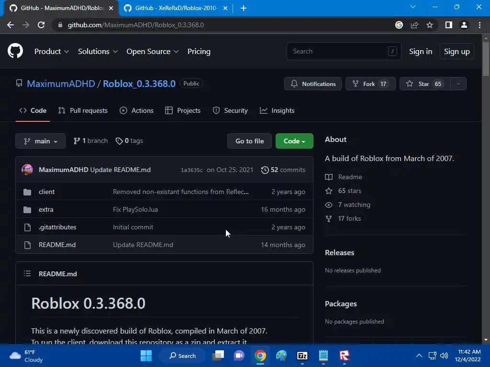Open the MaximumADHD owner link
This screenshot has width=490, height=367.
(61, 84)
